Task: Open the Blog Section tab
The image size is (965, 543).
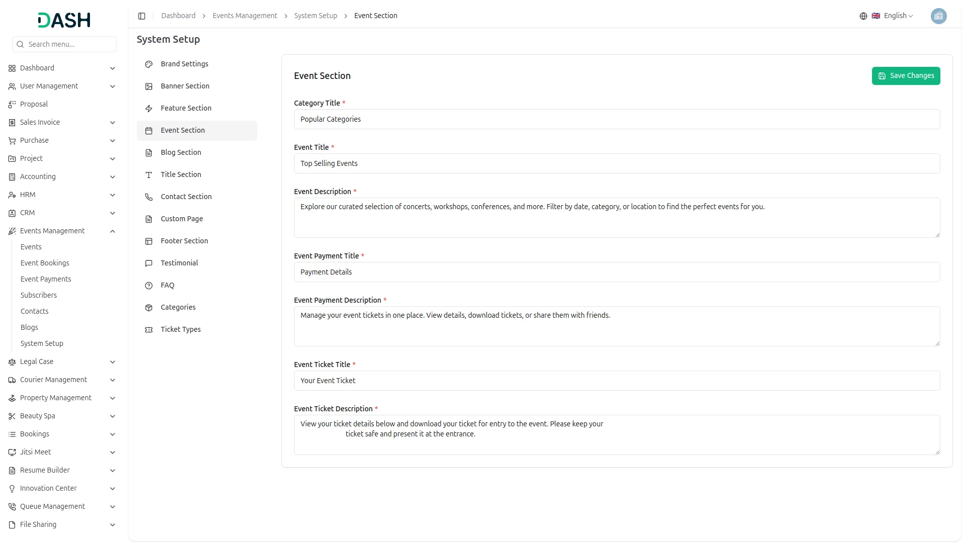Action: 181,152
